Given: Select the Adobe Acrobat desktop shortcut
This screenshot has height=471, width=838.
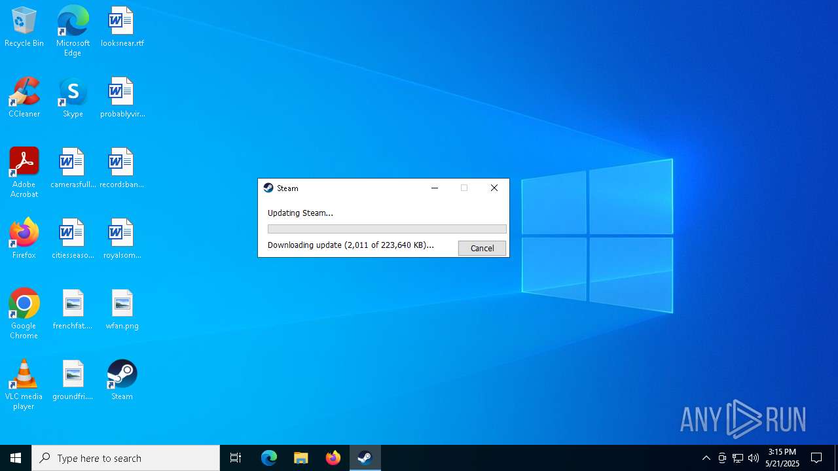Looking at the screenshot, I should pos(24,172).
